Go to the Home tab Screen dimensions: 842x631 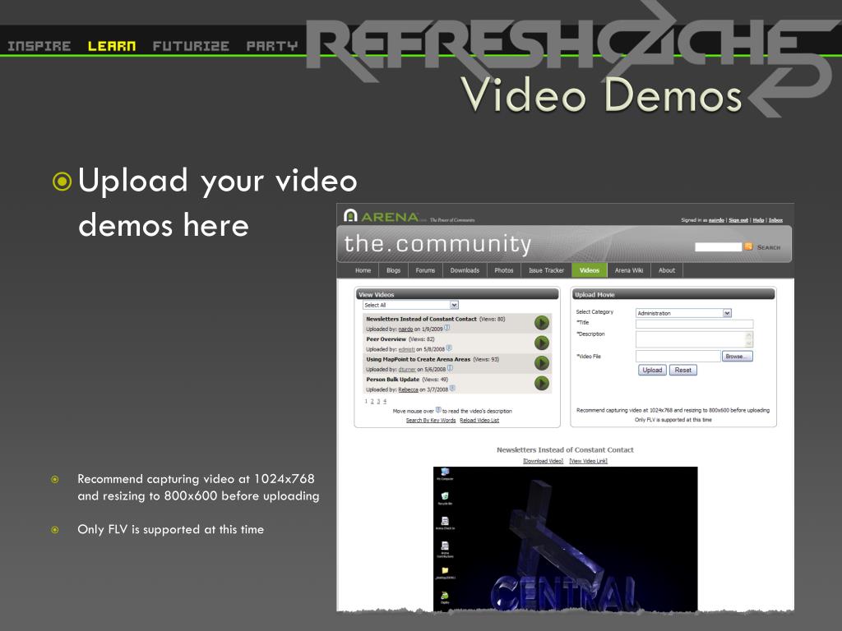click(363, 270)
